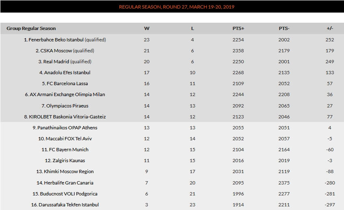Select Anadolu Efes Istanbul team name

coord(67,73)
